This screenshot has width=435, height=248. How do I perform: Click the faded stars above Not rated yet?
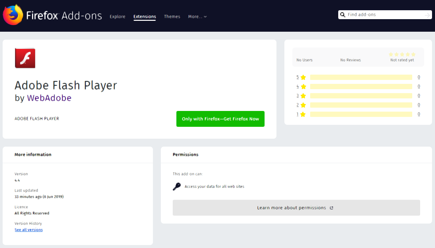pyautogui.click(x=402, y=54)
